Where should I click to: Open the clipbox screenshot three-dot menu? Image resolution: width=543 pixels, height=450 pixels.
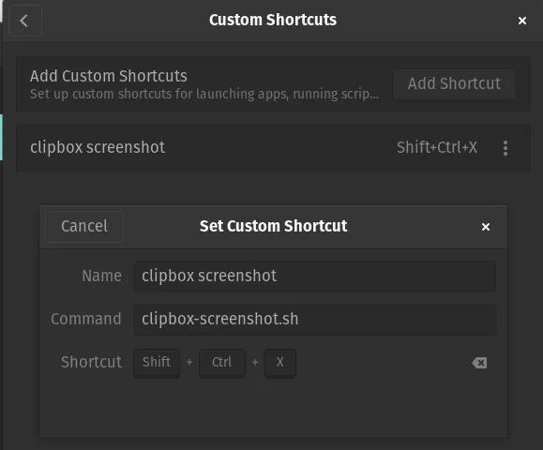pyautogui.click(x=505, y=148)
